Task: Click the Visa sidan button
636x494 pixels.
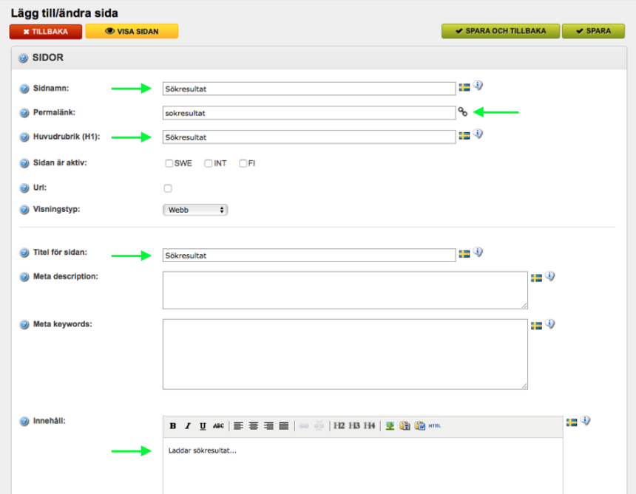Action: point(132,32)
